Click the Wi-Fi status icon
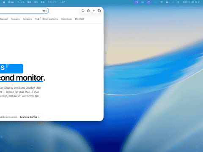The height and width of the screenshot is (152, 203). [162, 2]
